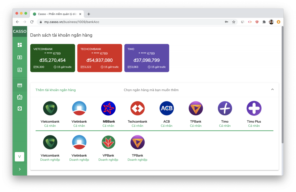Go back in the browser

(x=17, y=22)
